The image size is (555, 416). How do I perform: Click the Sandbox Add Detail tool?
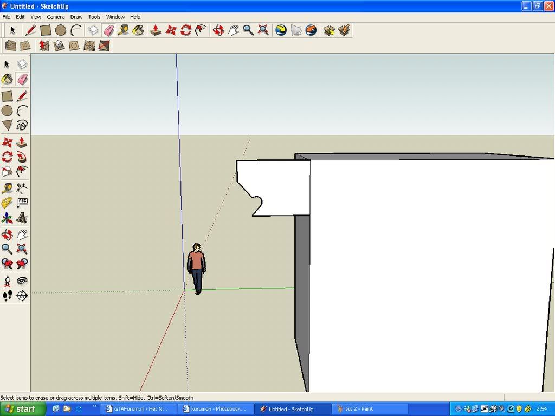coord(89,45)
